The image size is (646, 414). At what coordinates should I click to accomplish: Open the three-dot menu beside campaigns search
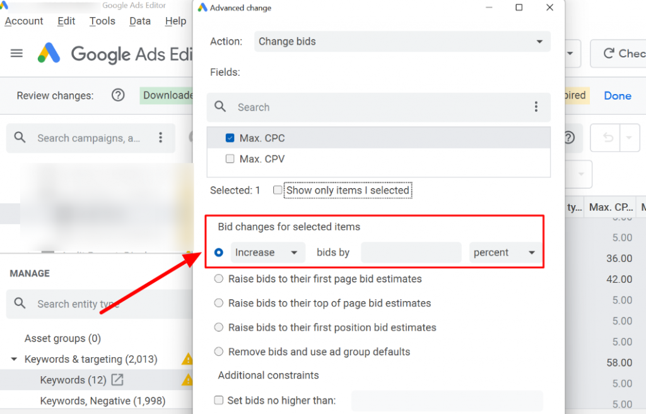[161, 138]
